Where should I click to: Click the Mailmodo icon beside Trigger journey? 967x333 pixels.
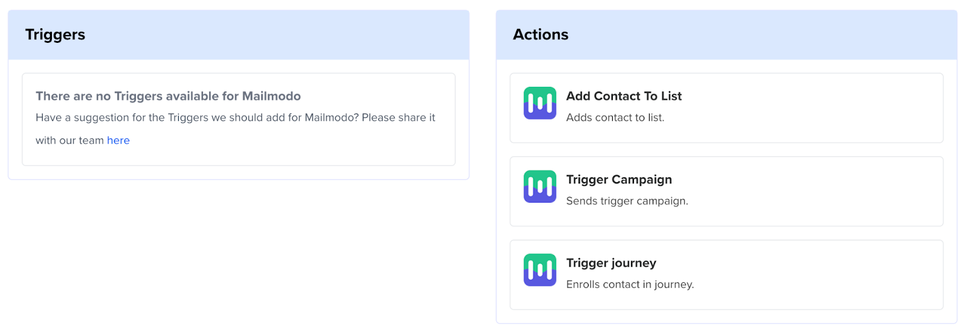[540, 270]
